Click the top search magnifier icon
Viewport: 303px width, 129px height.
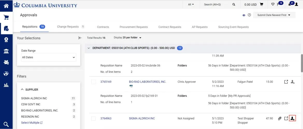(234, 4)
